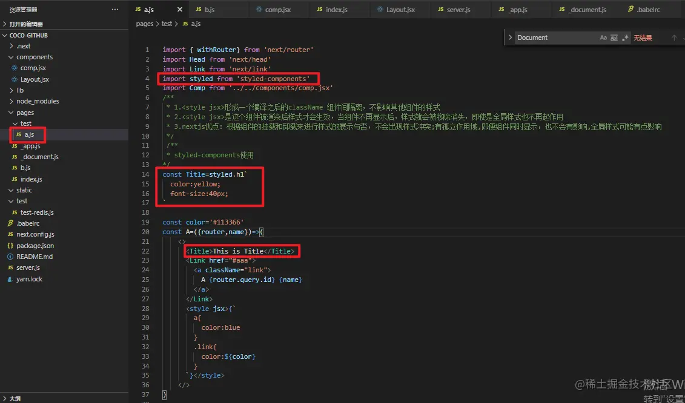Click the Document search input field

click(x=557, y=38)
